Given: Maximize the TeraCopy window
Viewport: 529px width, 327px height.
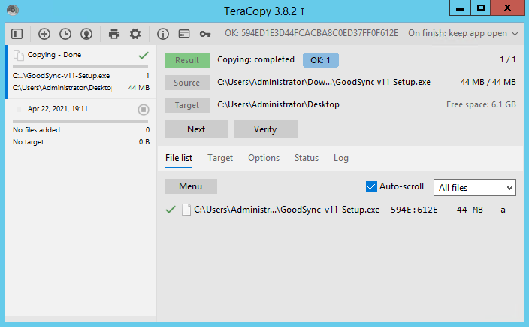Looking at the screenshot, I should (481, 8).
